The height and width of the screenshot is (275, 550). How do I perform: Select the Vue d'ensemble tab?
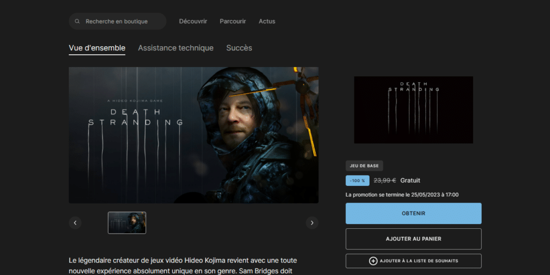coord(97,48)
